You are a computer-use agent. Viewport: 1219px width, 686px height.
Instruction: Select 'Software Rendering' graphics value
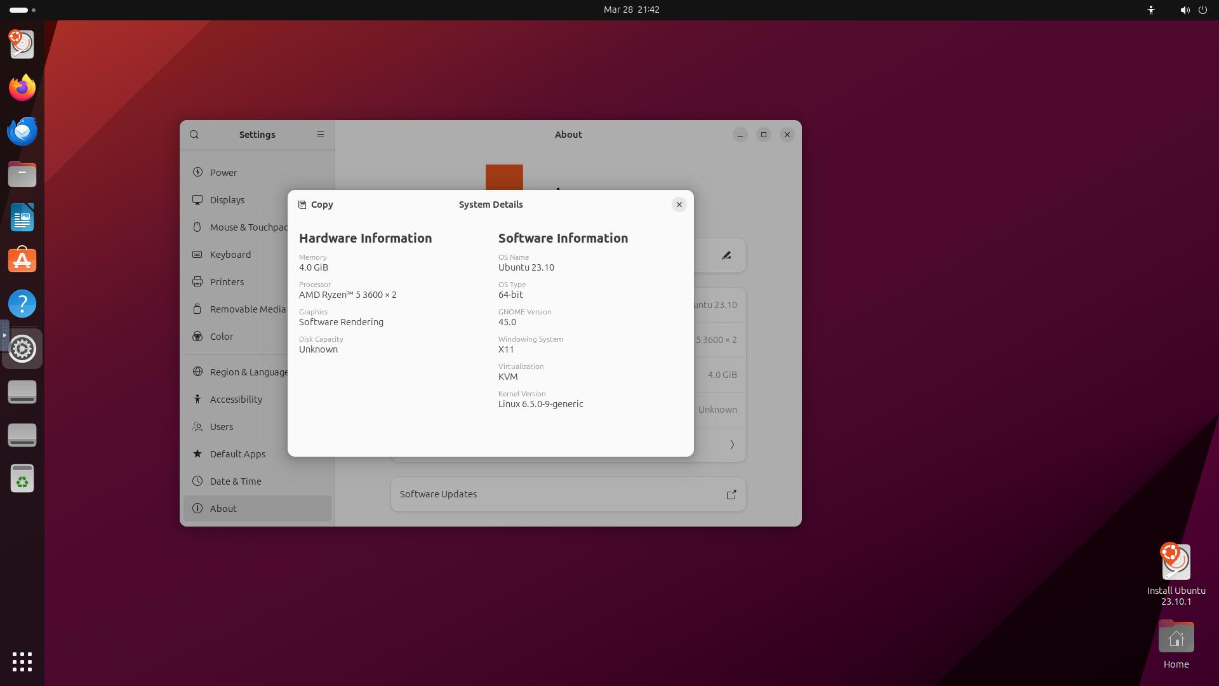[x=341, y=322]
